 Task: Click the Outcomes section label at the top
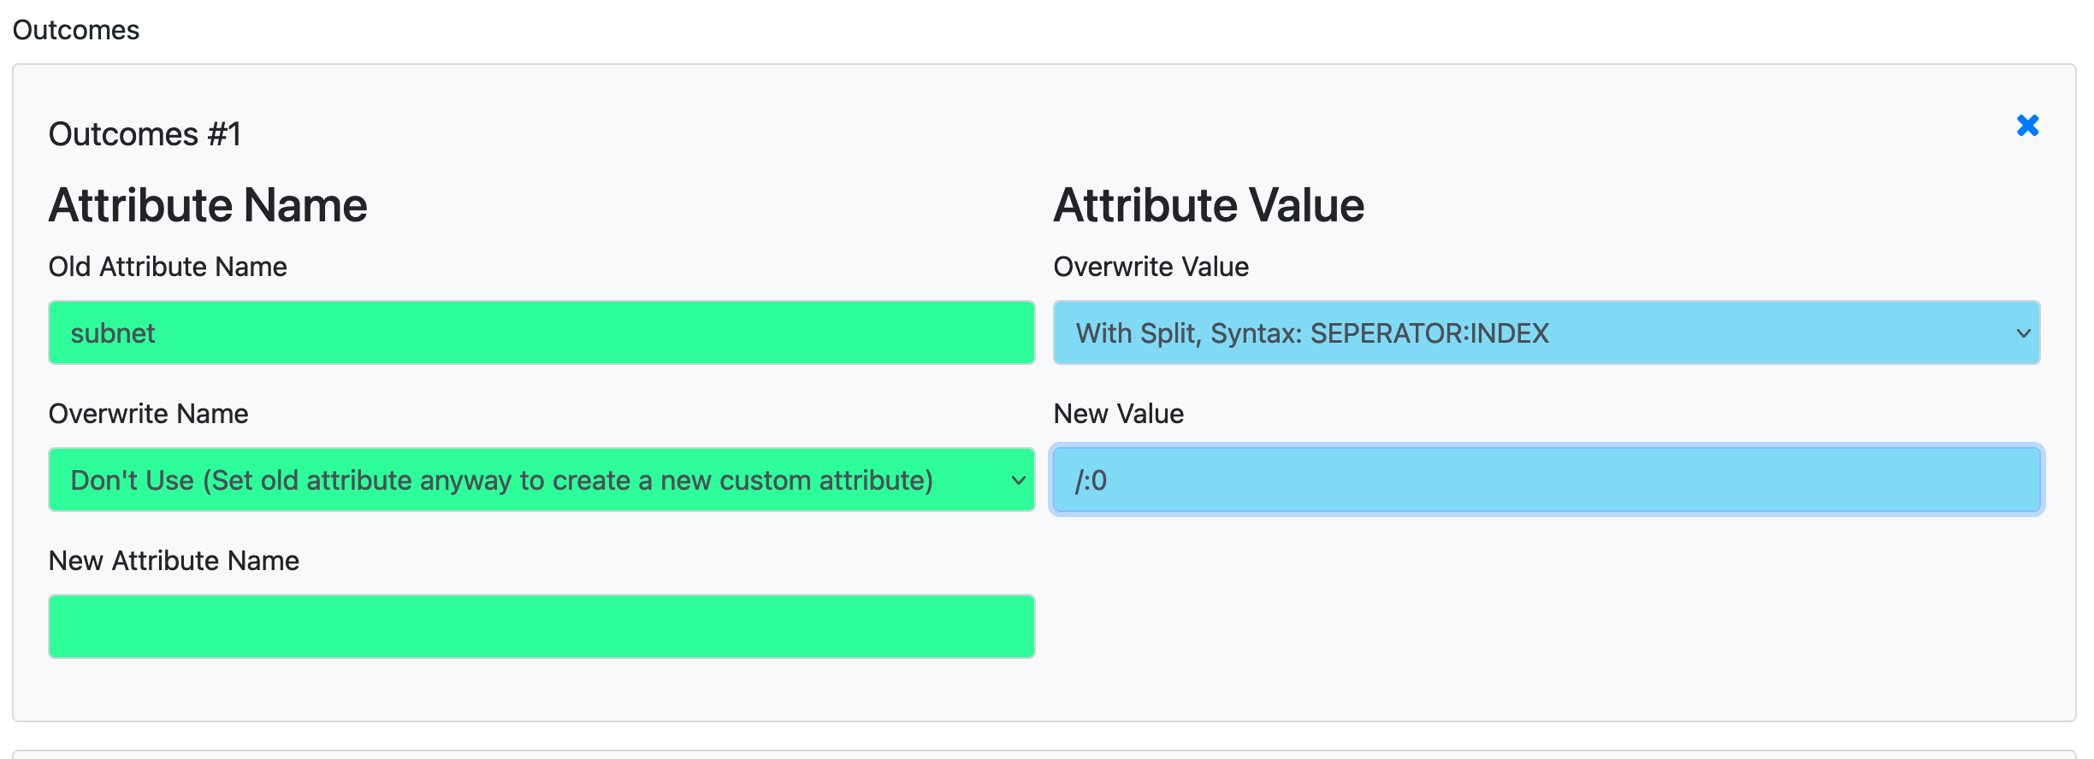(x=75, y=30)
